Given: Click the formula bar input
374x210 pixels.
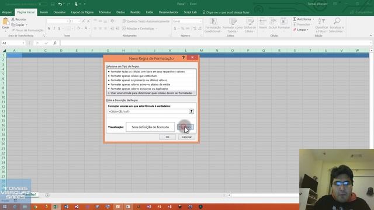Looking at the screenshot, I should pyautogui.click(x=215, y=43).
